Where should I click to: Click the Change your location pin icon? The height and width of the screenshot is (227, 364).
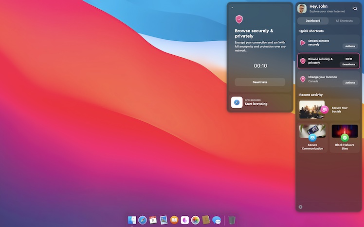pyautogui.click(x=303, y=79)
